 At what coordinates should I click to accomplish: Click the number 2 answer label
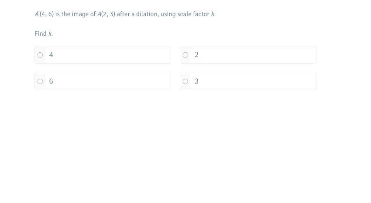click(x=196, y=55)
